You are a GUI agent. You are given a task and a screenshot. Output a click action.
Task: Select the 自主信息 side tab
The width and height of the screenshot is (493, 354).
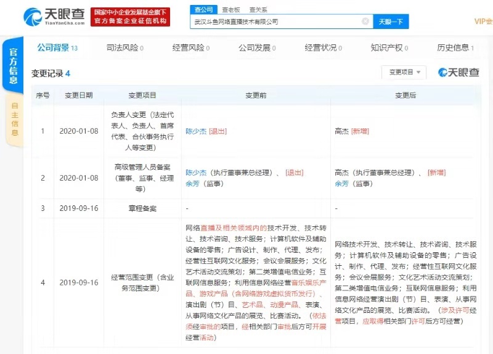click(15, 120)
